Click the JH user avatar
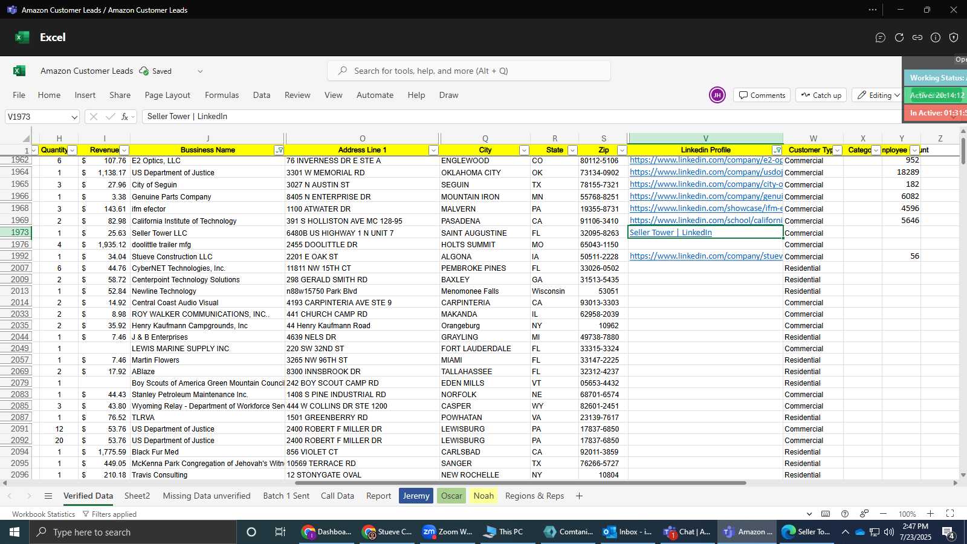Screen dimensions: 967x544 [x=717, y=95]
